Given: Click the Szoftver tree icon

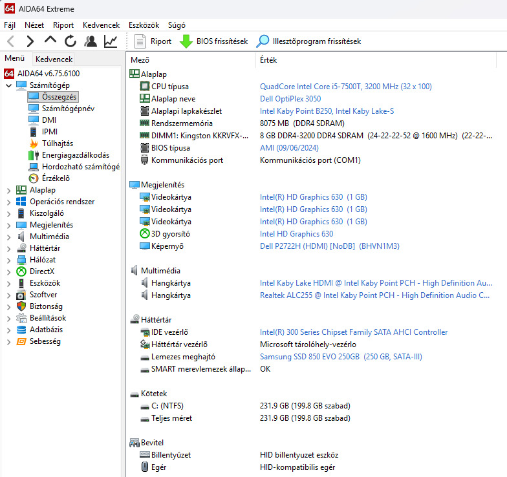Looking at the screenshot, I should tap(21, 295).
